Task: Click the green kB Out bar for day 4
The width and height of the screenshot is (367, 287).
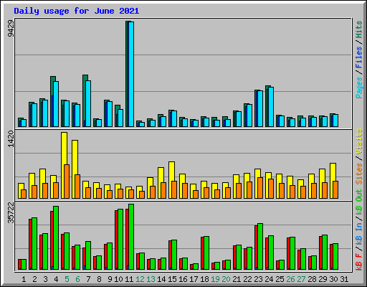Action: (56, 238)
